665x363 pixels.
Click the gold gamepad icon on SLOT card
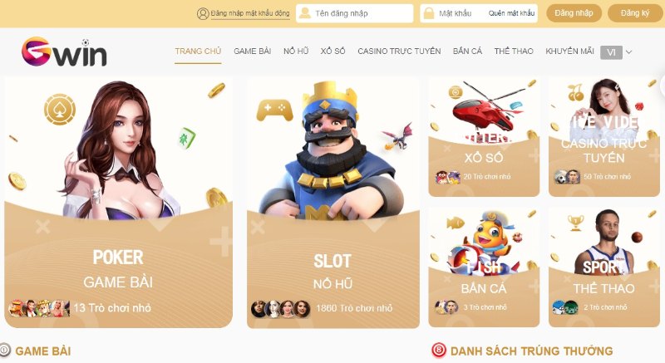pos(274,110)
